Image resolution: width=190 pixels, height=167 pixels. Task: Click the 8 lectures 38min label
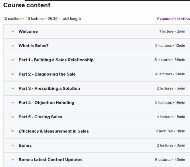tap(170, 60)
